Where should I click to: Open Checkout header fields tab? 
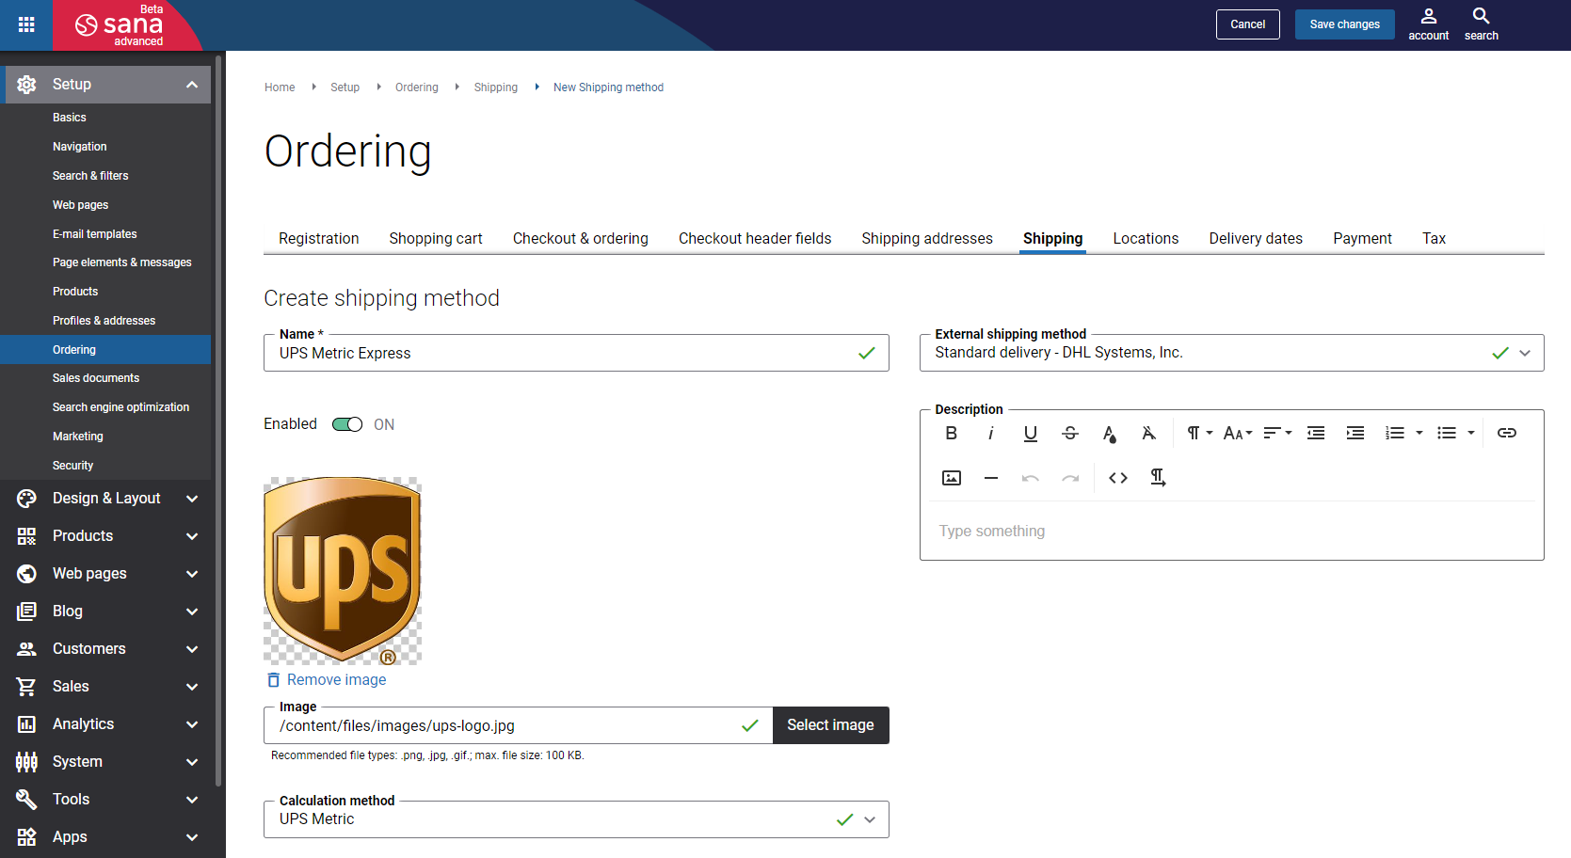[755, 239]
